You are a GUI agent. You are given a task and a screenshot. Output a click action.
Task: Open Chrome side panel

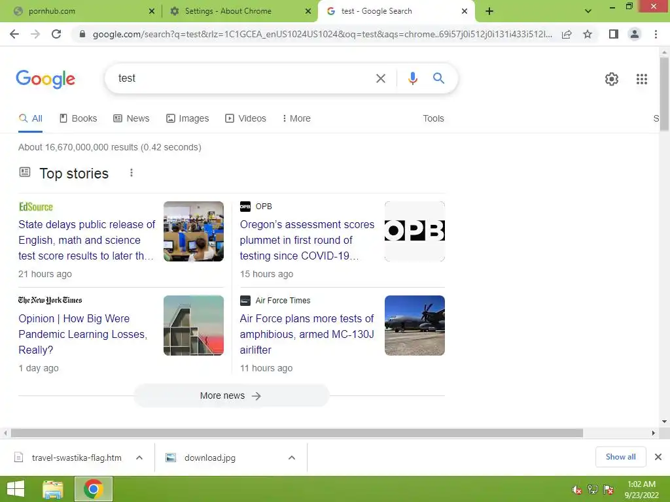click(614, 34)
